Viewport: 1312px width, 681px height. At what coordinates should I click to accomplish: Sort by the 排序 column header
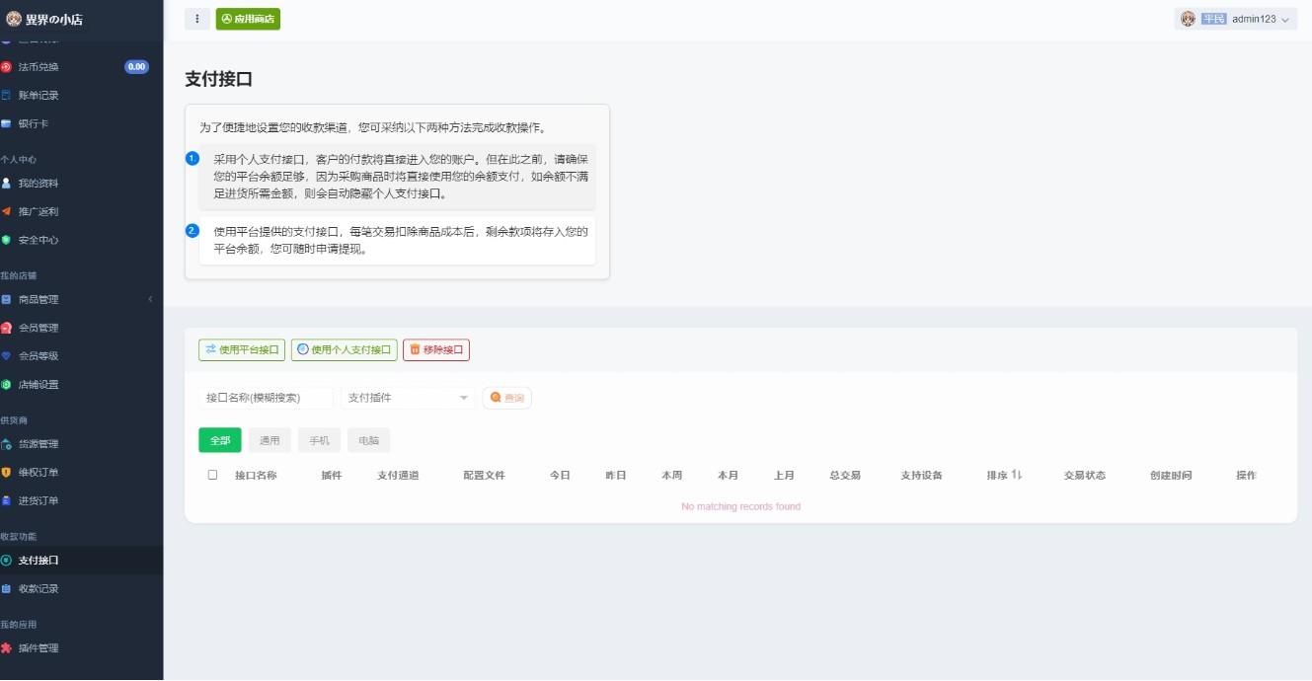coord(1004,475)
